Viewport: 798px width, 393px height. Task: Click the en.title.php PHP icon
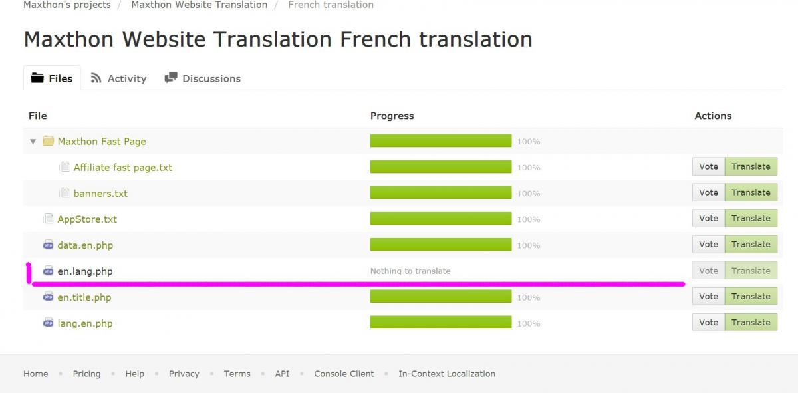(x=48, y=297)
